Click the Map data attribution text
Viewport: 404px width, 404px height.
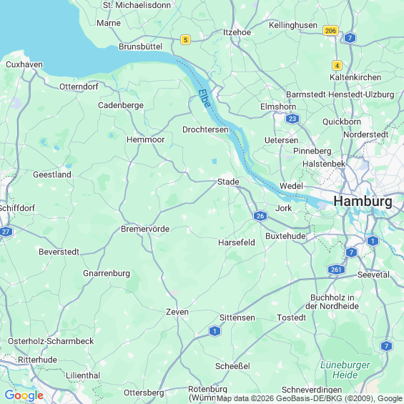pos(310,398)
